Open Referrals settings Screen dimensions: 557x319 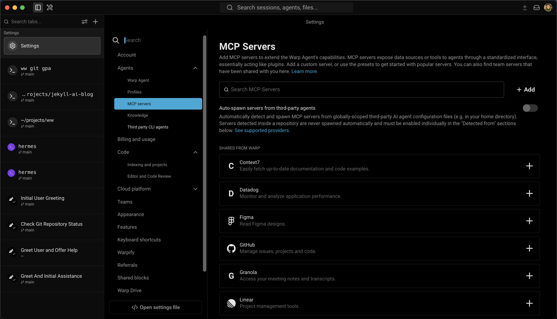coord(127,265)
